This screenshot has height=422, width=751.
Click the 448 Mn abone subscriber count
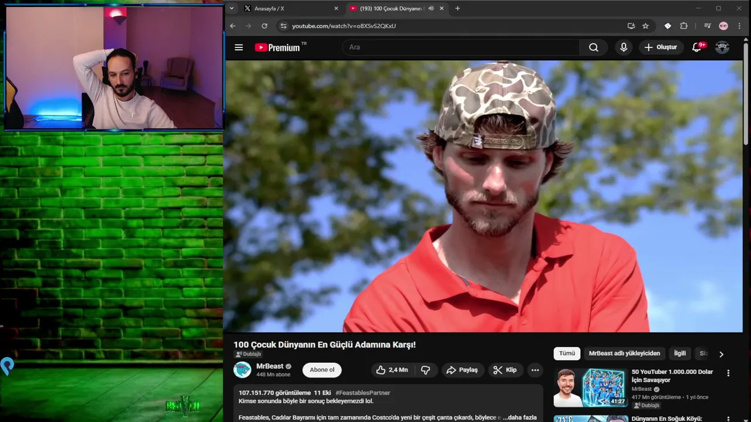coord(273,375)
